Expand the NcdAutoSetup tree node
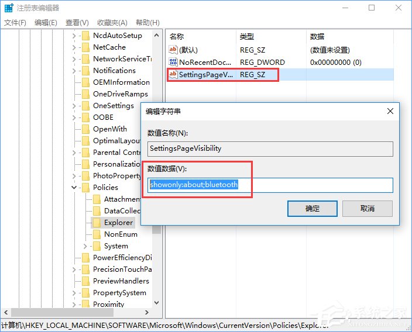This screenshot has width=412, height=332. tap(74, 36)
